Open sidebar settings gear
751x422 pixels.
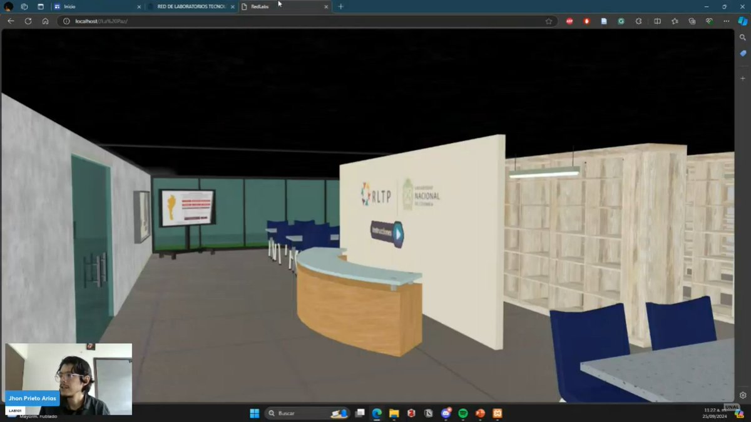[743, 395]
